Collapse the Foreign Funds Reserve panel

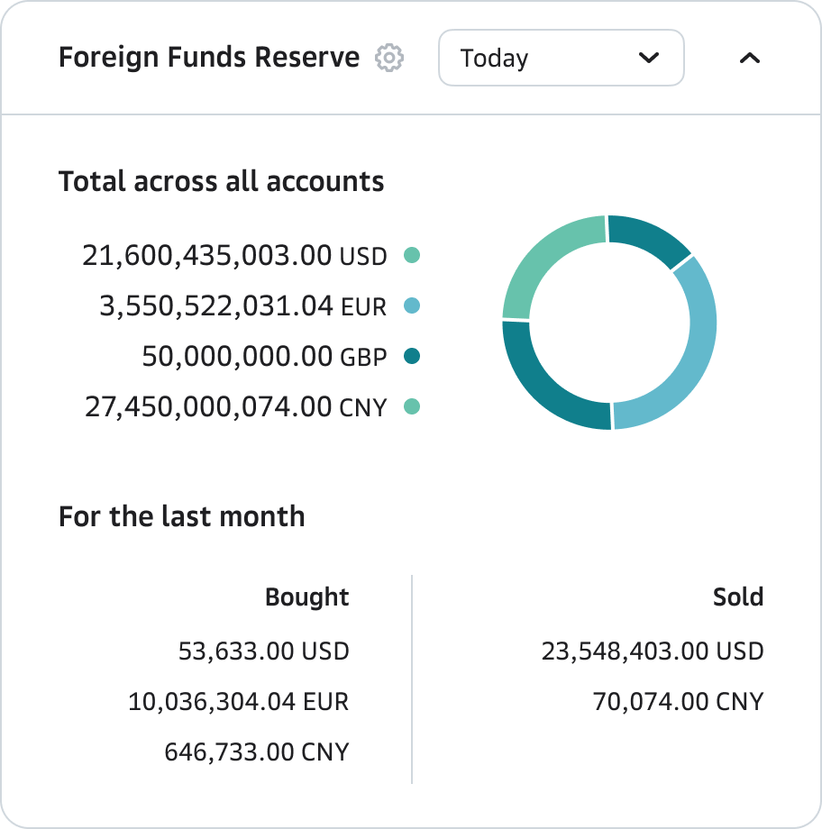click(749, 58)
